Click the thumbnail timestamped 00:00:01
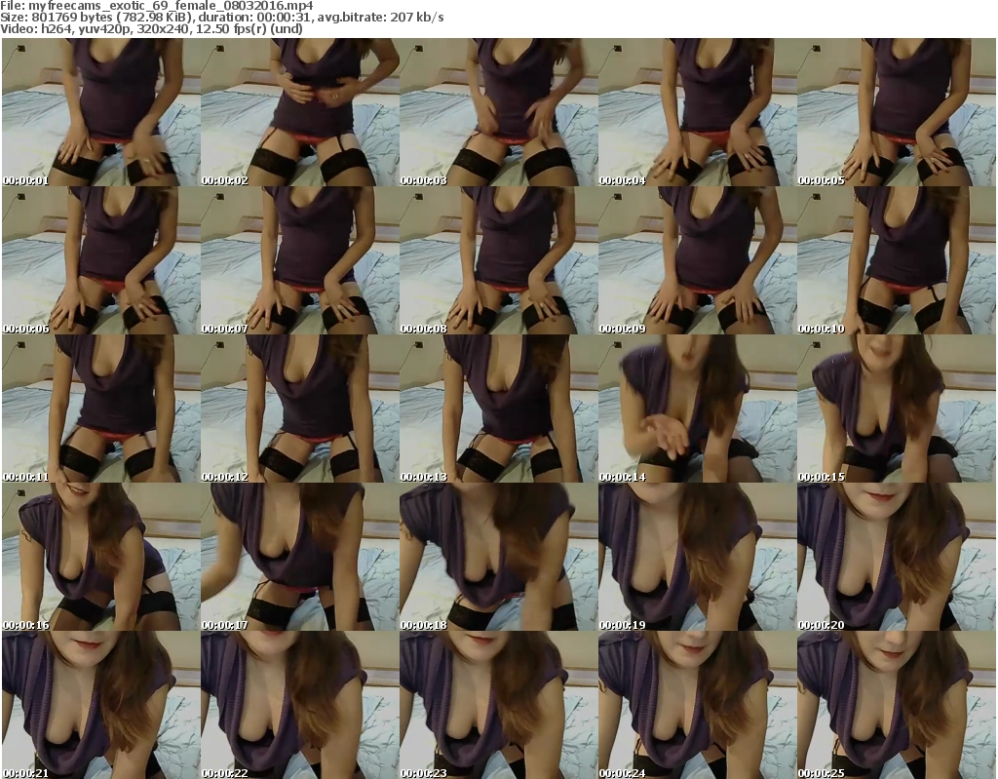This screenshot has height=779, width=998. click(100, 112)
